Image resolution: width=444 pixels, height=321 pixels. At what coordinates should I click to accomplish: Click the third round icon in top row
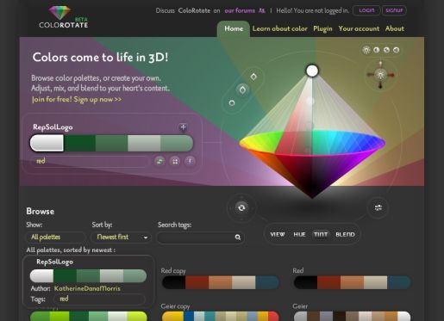point(386,50)
